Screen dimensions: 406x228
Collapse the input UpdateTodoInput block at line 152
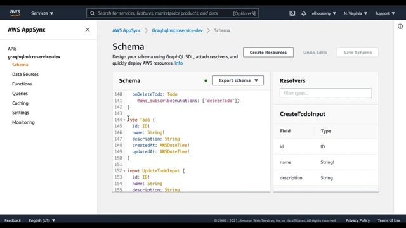click(x=124, y=171)
